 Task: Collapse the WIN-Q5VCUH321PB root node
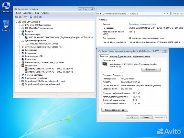click(17, 22)
